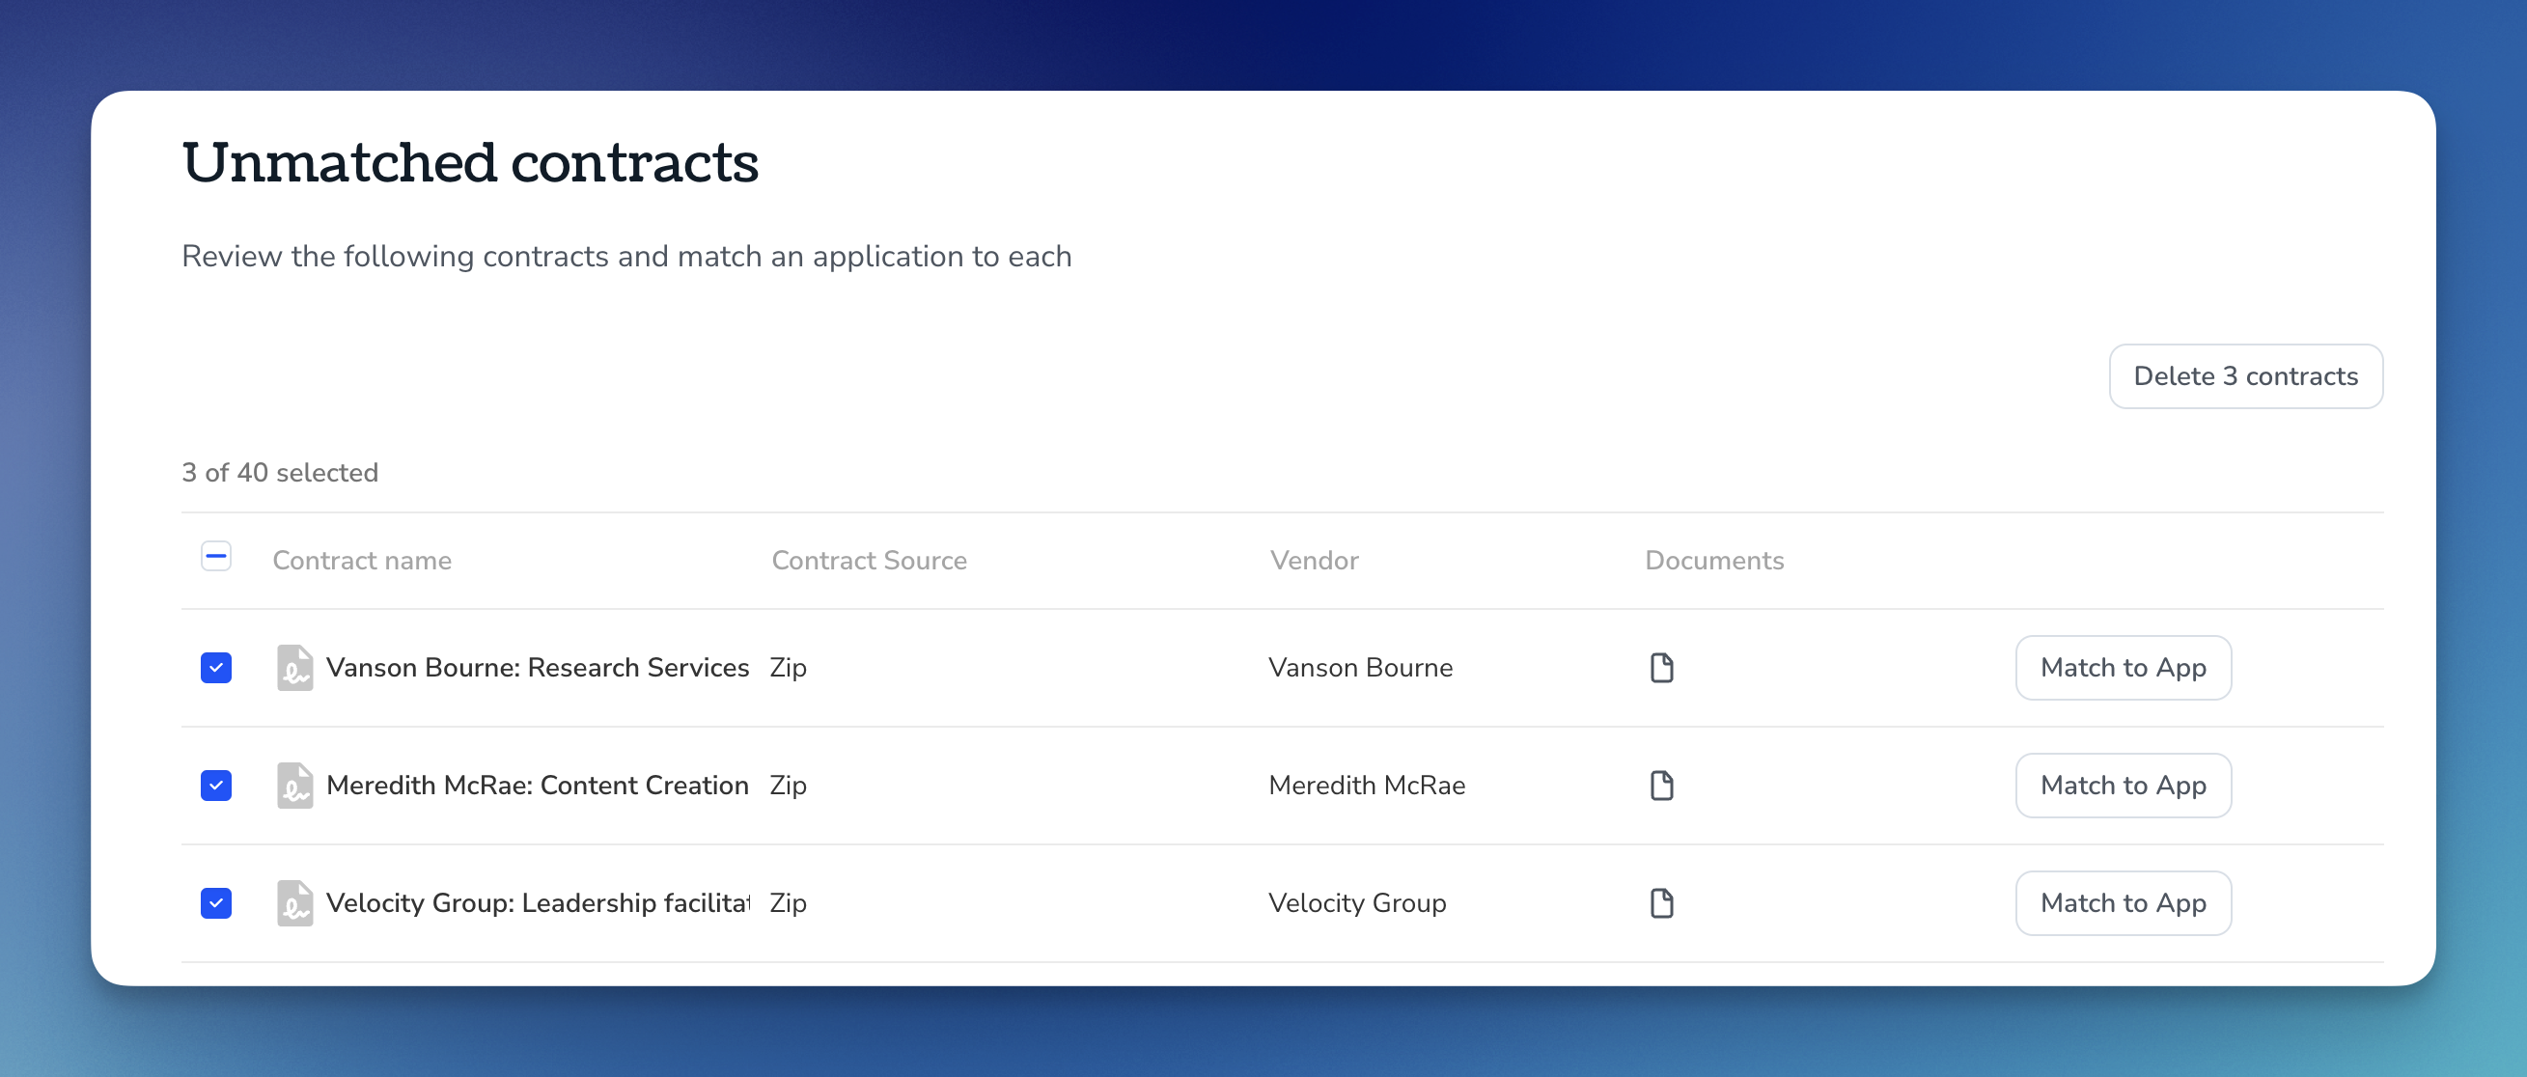2527x1077 pixels.
Task: Uncheck the Vanson Bourne contract checkbox
Action: (216, 668)
